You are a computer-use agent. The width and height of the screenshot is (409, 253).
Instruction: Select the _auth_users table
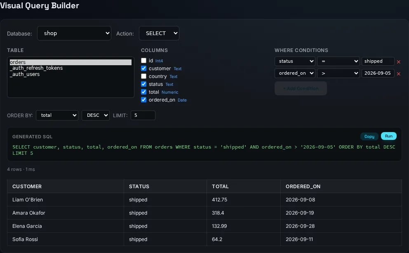pyautogui.click(x=71, y=74)
